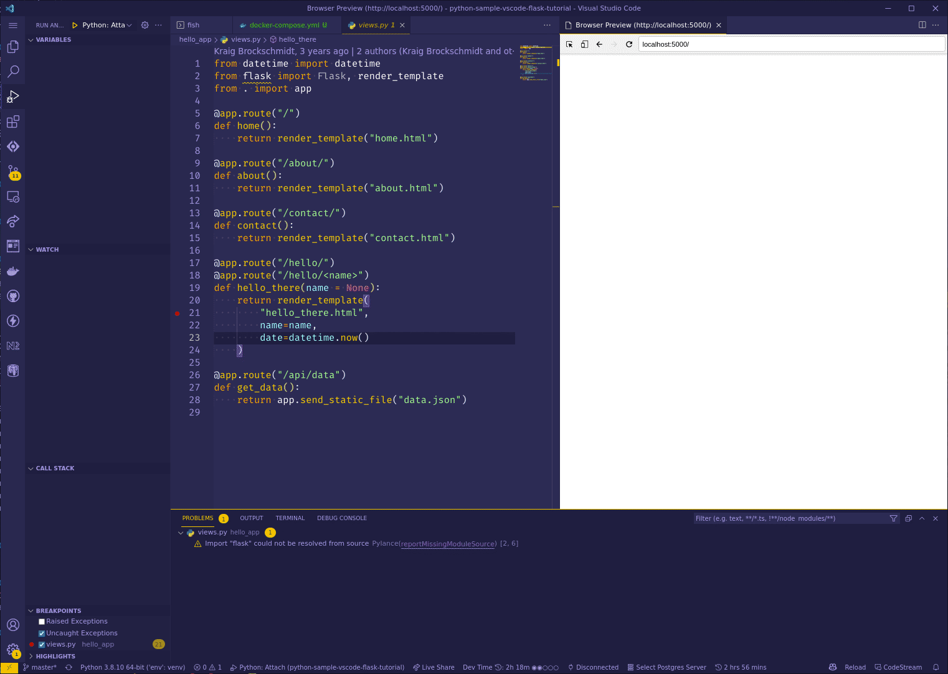Image resolution: width=948 pixels, height=674 pixels.
Task: Uncheck the views.py breakpoint in Breakpoints panel
Action: 41,644
